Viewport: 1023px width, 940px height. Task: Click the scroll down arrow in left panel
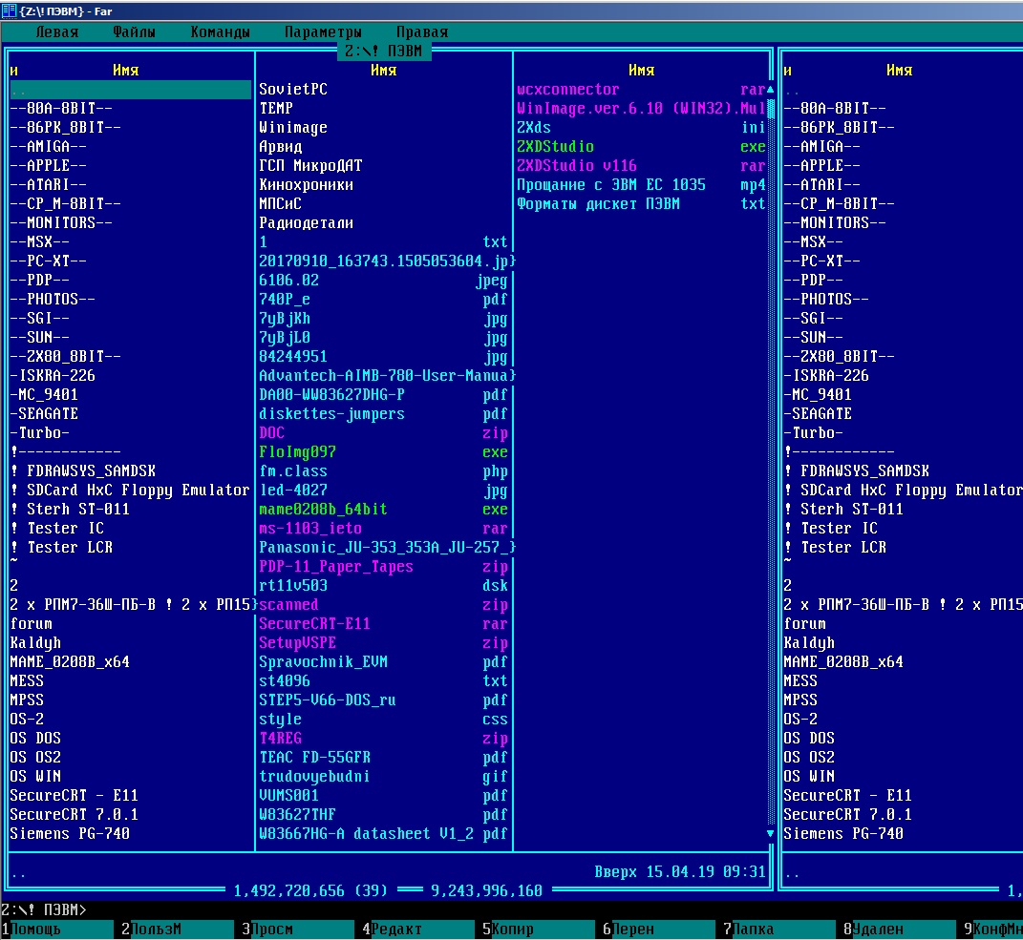(770, 833)
